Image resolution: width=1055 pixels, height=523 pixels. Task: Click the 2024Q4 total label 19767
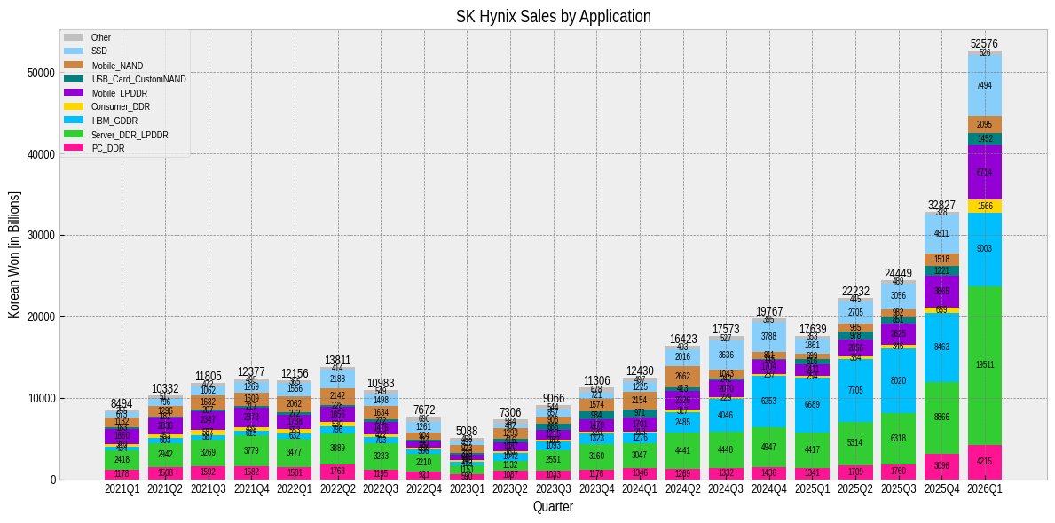tap(769, 311)
